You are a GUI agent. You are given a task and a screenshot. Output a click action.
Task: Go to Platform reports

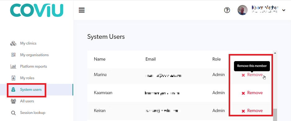coord(34,66)
